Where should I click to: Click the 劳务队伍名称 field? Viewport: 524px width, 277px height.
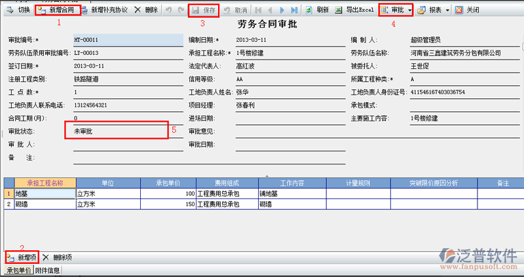click(465, 53)
